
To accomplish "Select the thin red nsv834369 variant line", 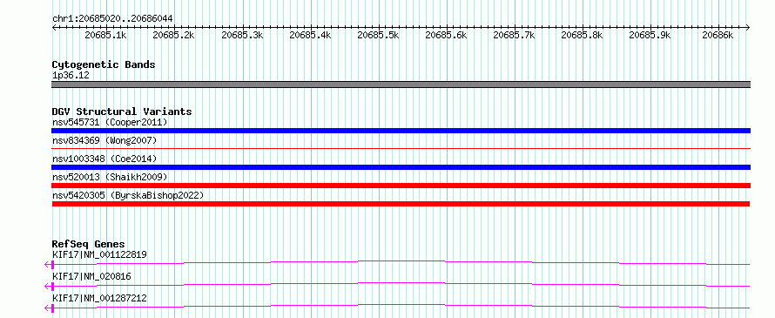I will click(x=401, y=148).
